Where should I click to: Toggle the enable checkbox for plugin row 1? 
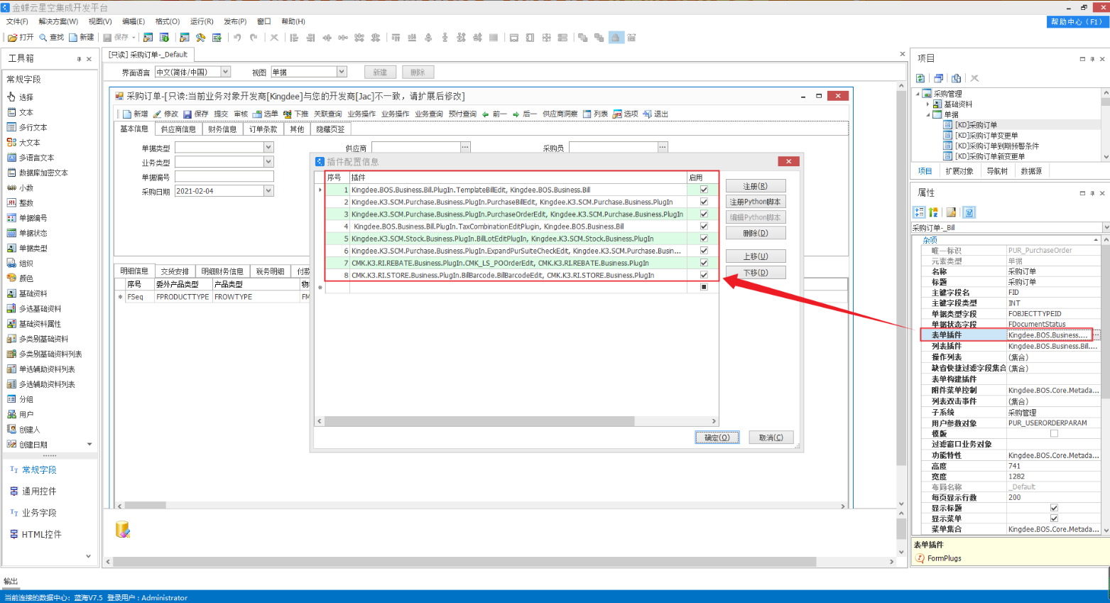704,190
